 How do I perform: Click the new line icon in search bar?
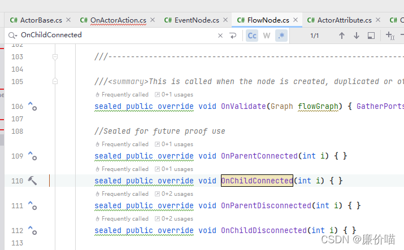(233, 36)
